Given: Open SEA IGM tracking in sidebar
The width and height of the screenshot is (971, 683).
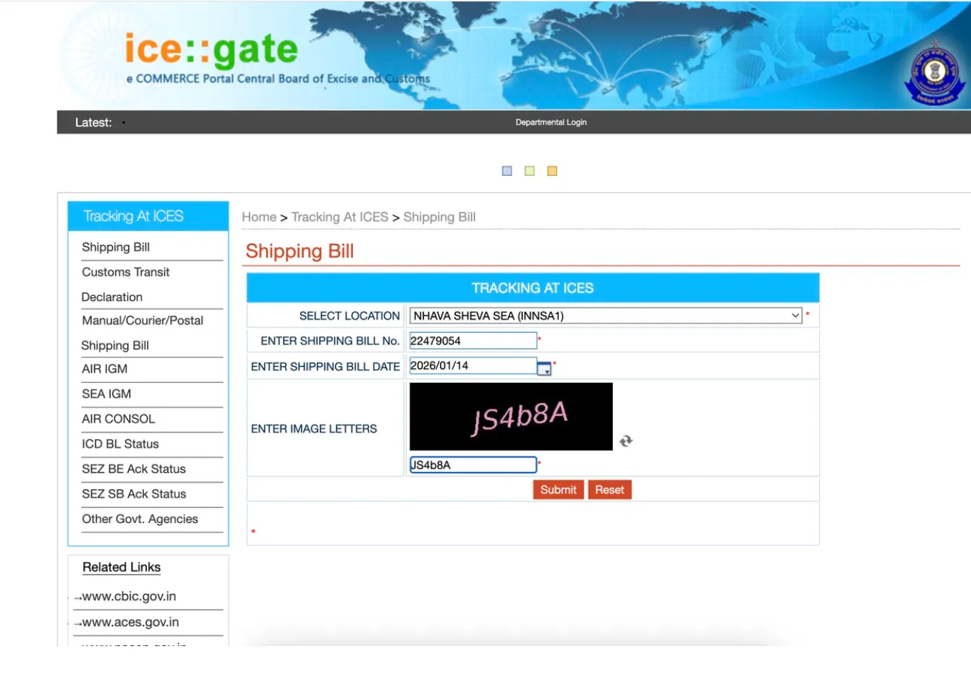Looking at the screenshot, I should [106, 394].
